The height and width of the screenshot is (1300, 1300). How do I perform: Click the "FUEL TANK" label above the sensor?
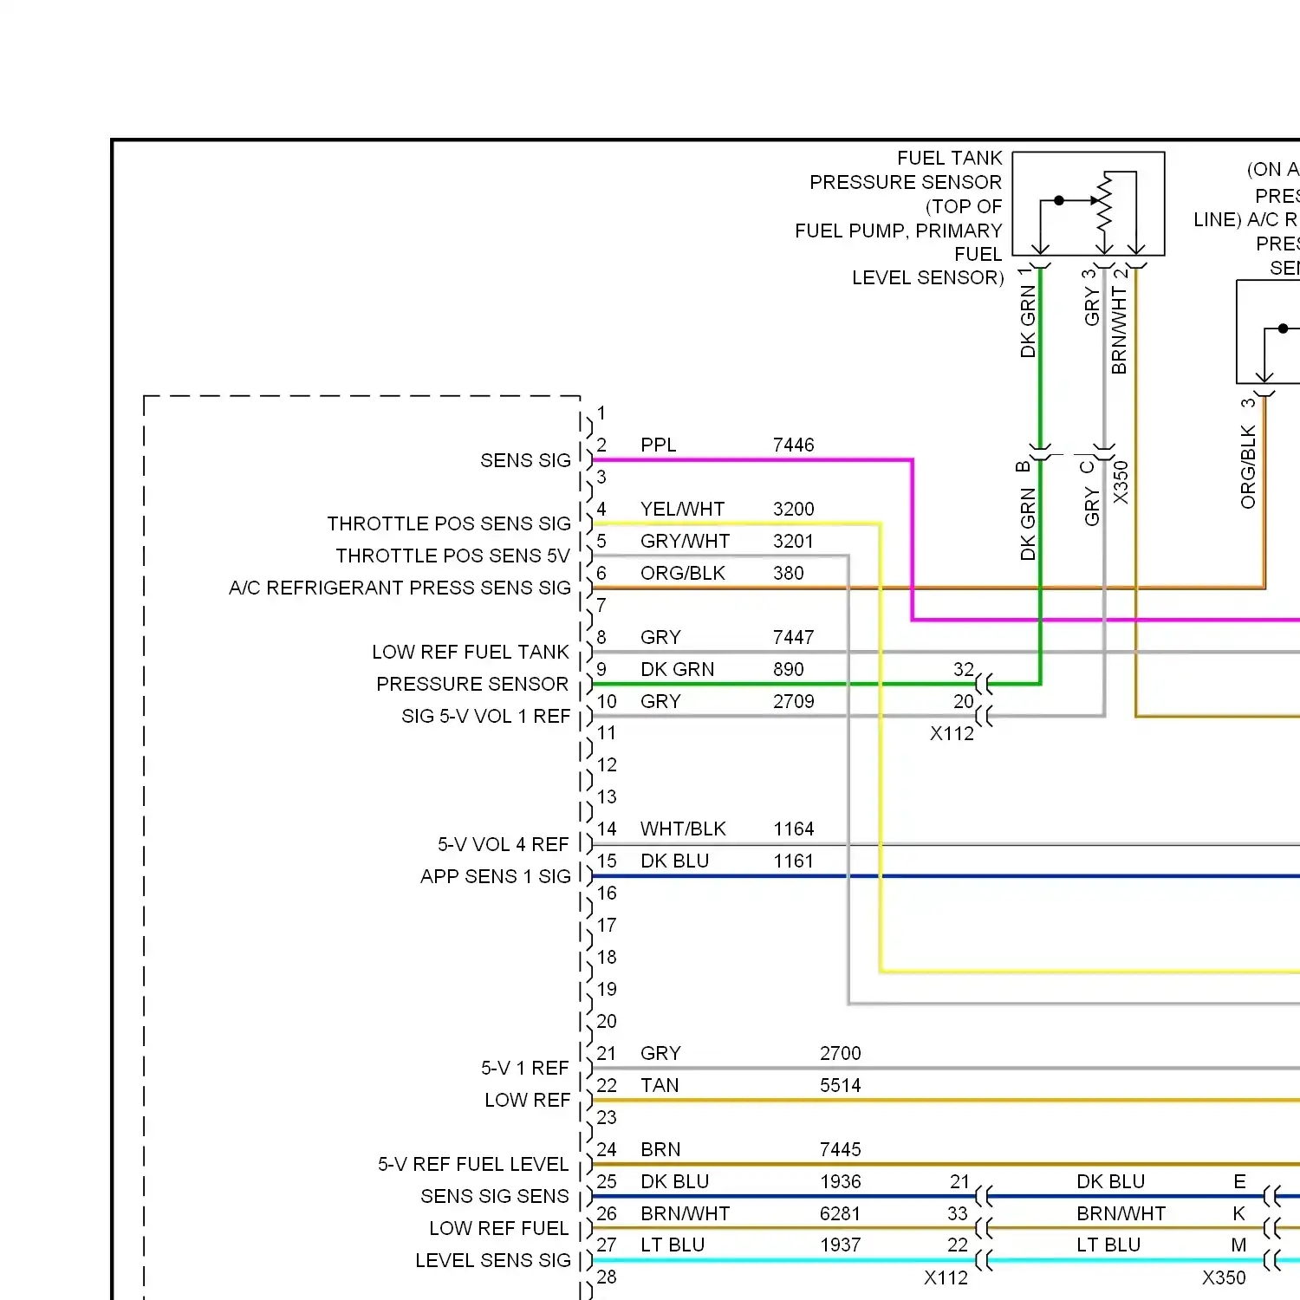click(x=949, y=158)
